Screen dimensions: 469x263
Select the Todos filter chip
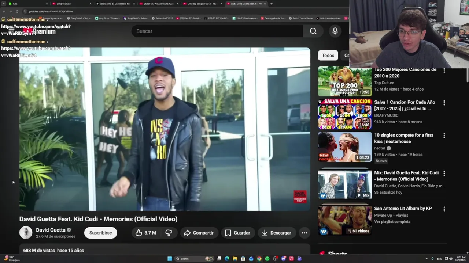coord(328,56)
